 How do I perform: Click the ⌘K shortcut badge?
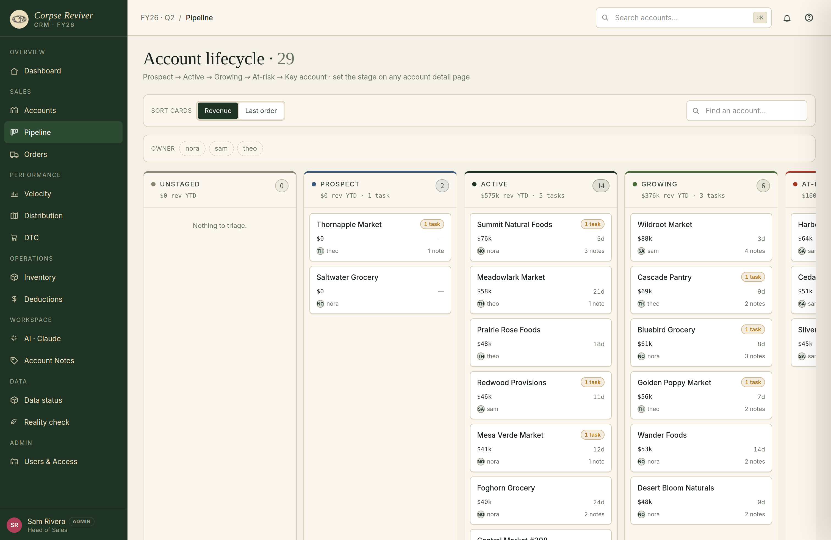click(760, 18)
